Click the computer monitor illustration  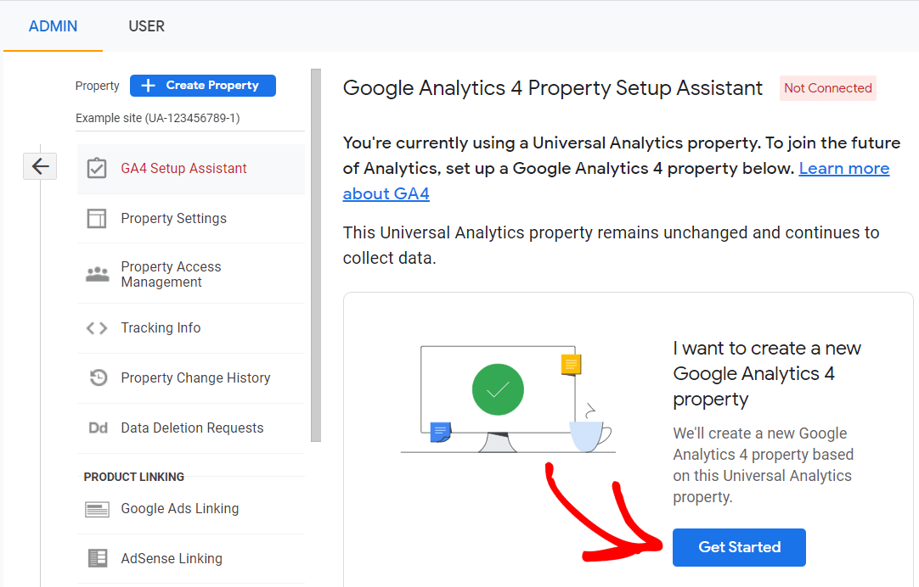coord(499,394)
